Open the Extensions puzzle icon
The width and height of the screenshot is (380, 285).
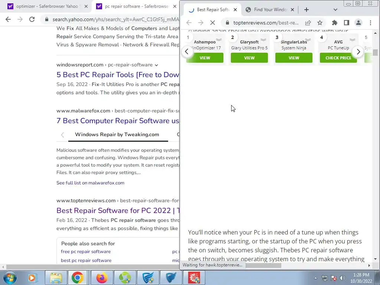335,23
